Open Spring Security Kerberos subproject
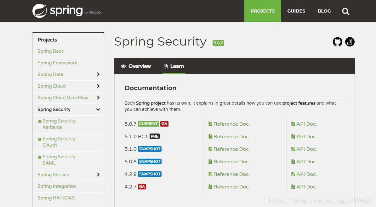Viewport: 376px width, 207px height. 59,124
